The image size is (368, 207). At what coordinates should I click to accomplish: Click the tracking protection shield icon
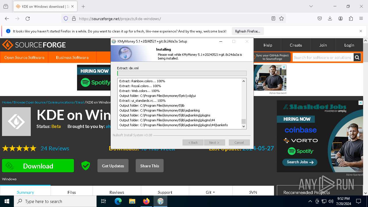point(66,18)
